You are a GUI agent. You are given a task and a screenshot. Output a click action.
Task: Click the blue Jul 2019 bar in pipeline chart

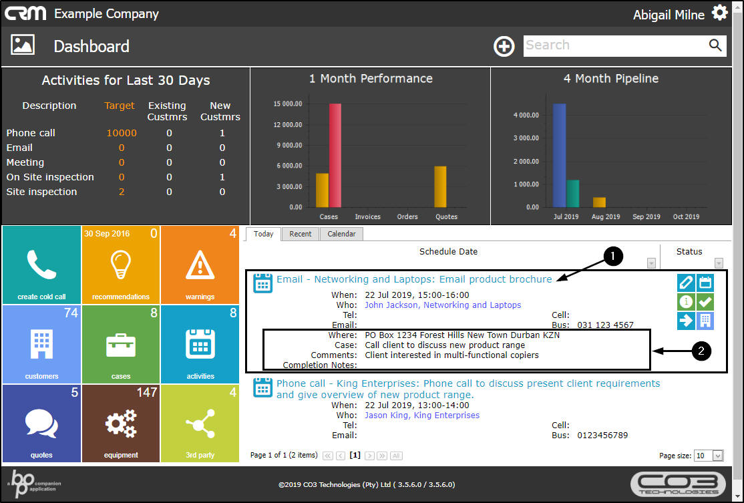560,155
